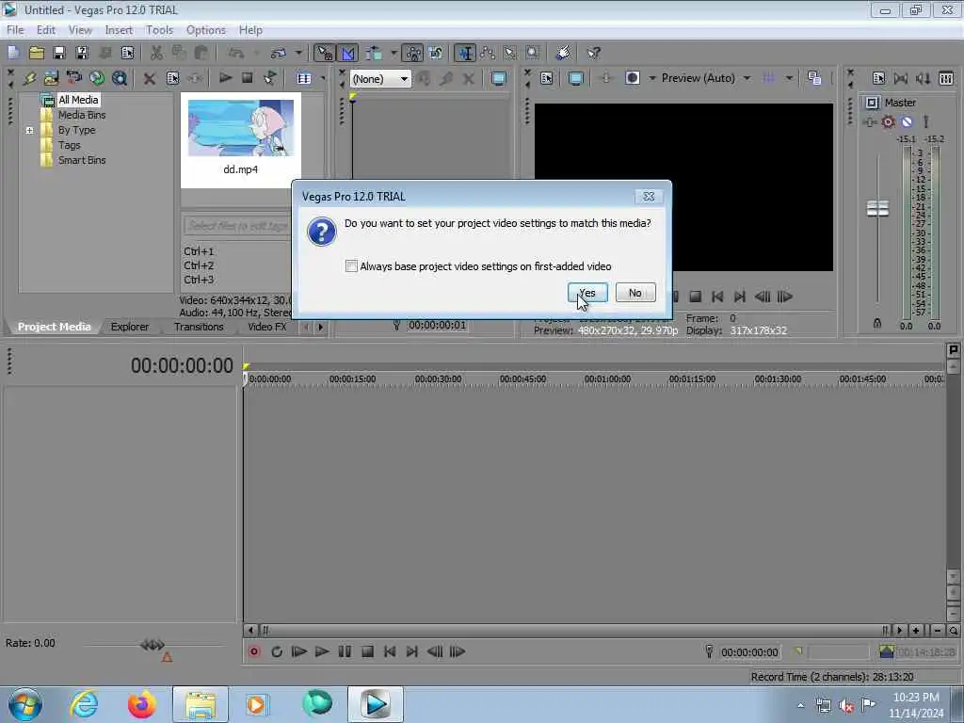Click Copy Snapshot to Clipboard icon
The height and width of the screenshot is (723, 964).
point(814,78)
